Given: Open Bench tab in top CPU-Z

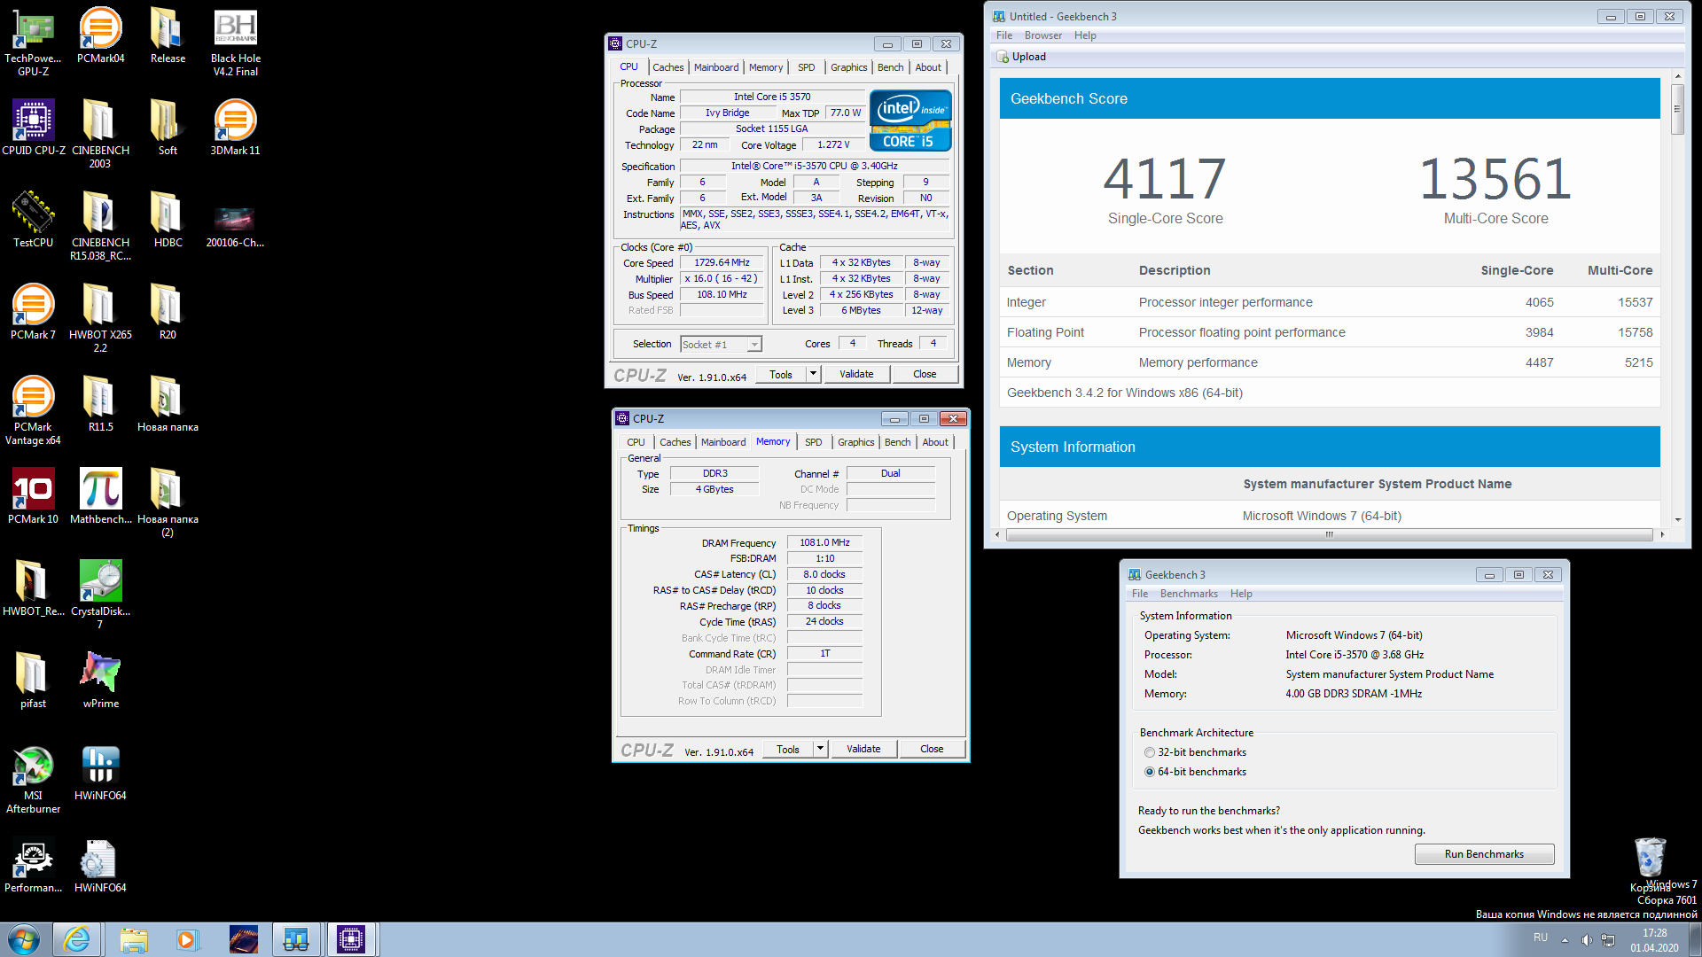Looking at the screenshot, I should (x=890, y=67).
